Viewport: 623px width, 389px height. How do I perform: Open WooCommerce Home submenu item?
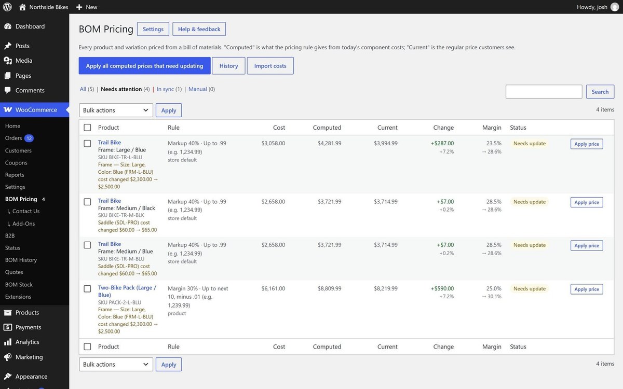12,126
